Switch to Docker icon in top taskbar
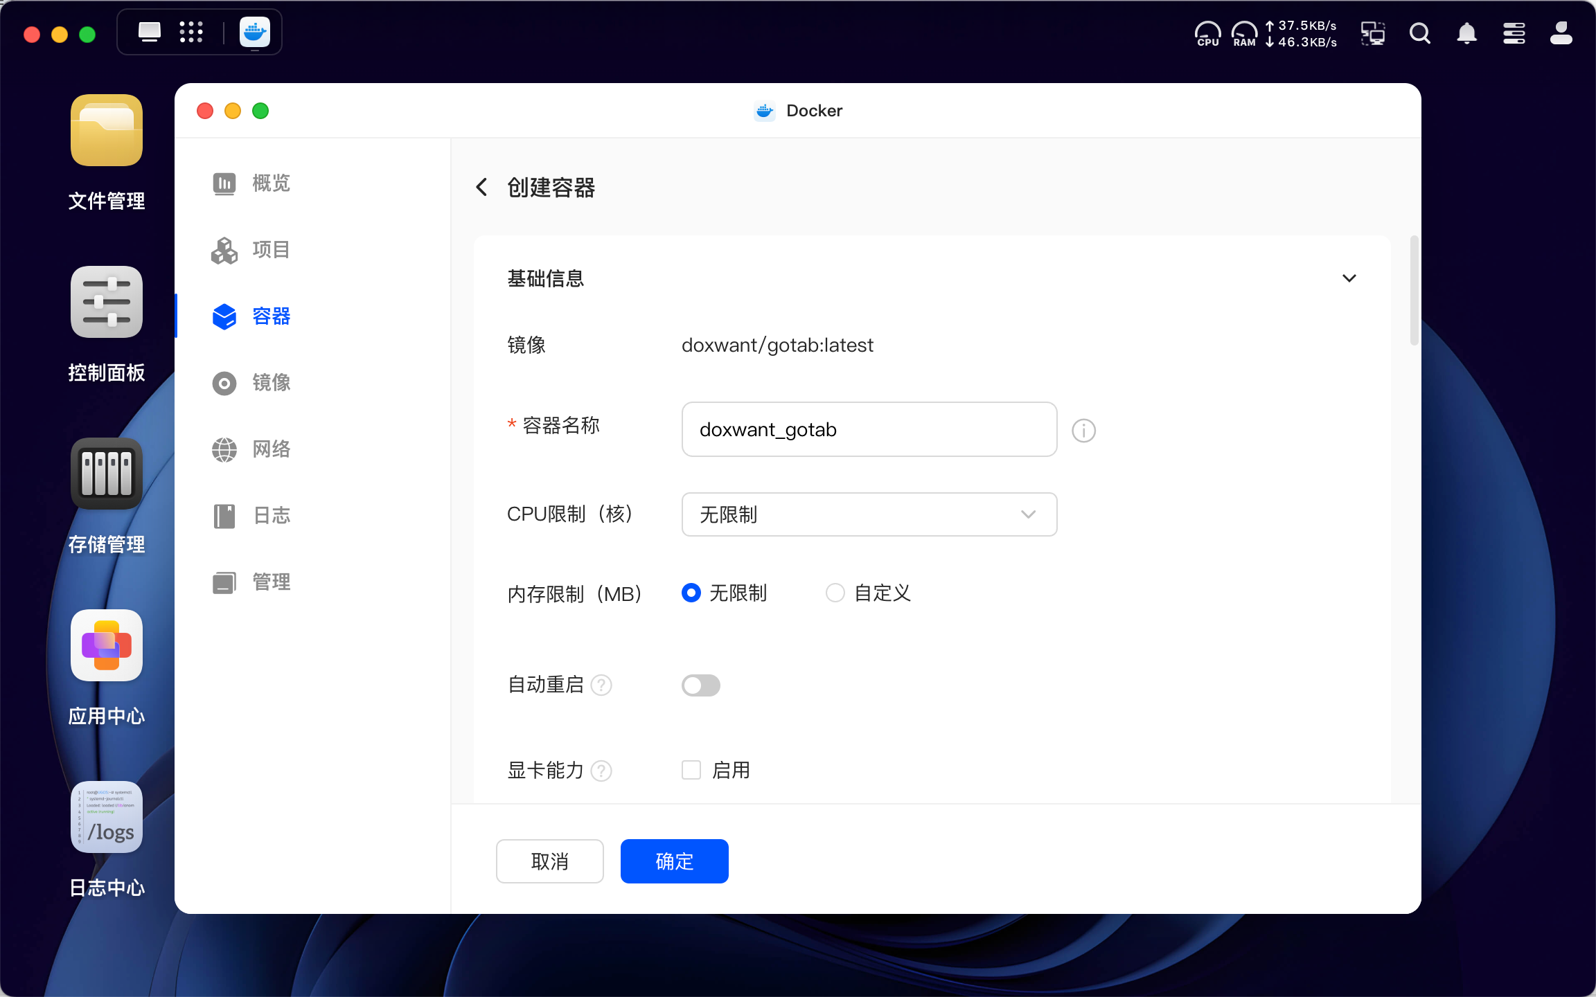 255,32
